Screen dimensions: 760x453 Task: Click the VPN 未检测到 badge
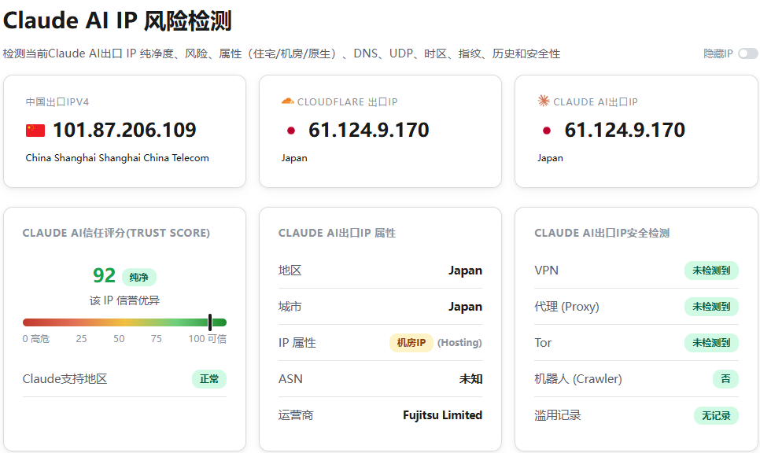tap(711, 271)
